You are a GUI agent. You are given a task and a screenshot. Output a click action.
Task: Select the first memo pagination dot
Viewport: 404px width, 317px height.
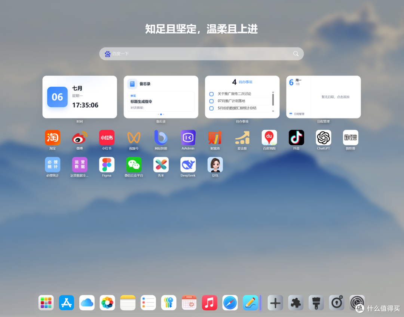(158, 114)
